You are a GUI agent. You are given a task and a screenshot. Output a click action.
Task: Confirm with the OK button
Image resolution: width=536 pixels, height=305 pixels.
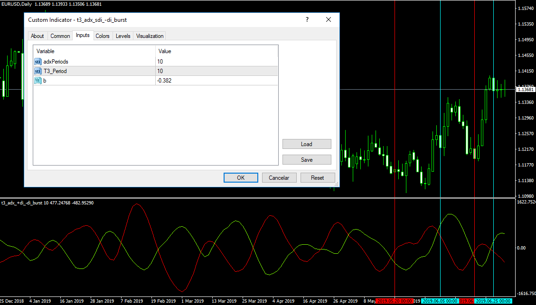coord(241,177)
